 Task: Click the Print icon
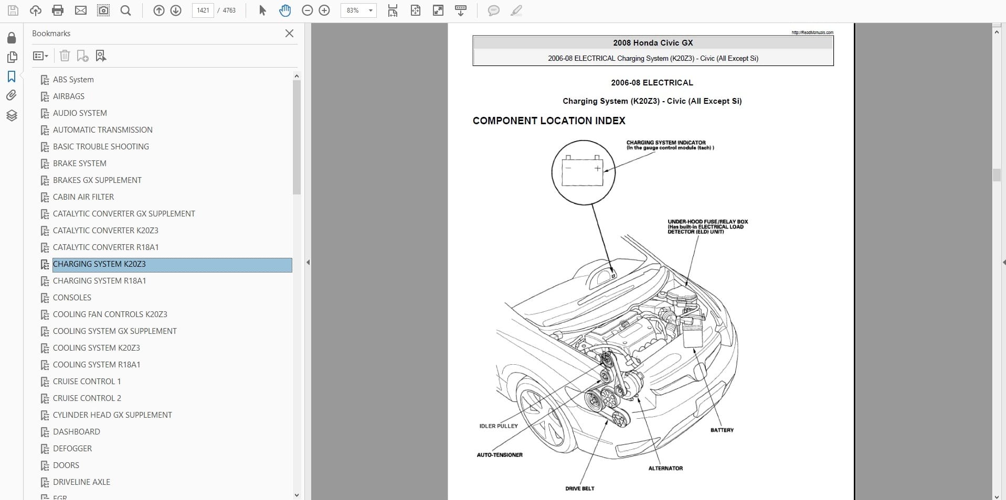click(58, 10)
